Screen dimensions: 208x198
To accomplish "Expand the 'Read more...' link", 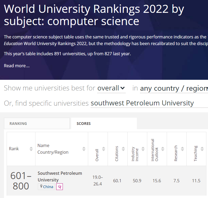I will click(x=17, y=66).
